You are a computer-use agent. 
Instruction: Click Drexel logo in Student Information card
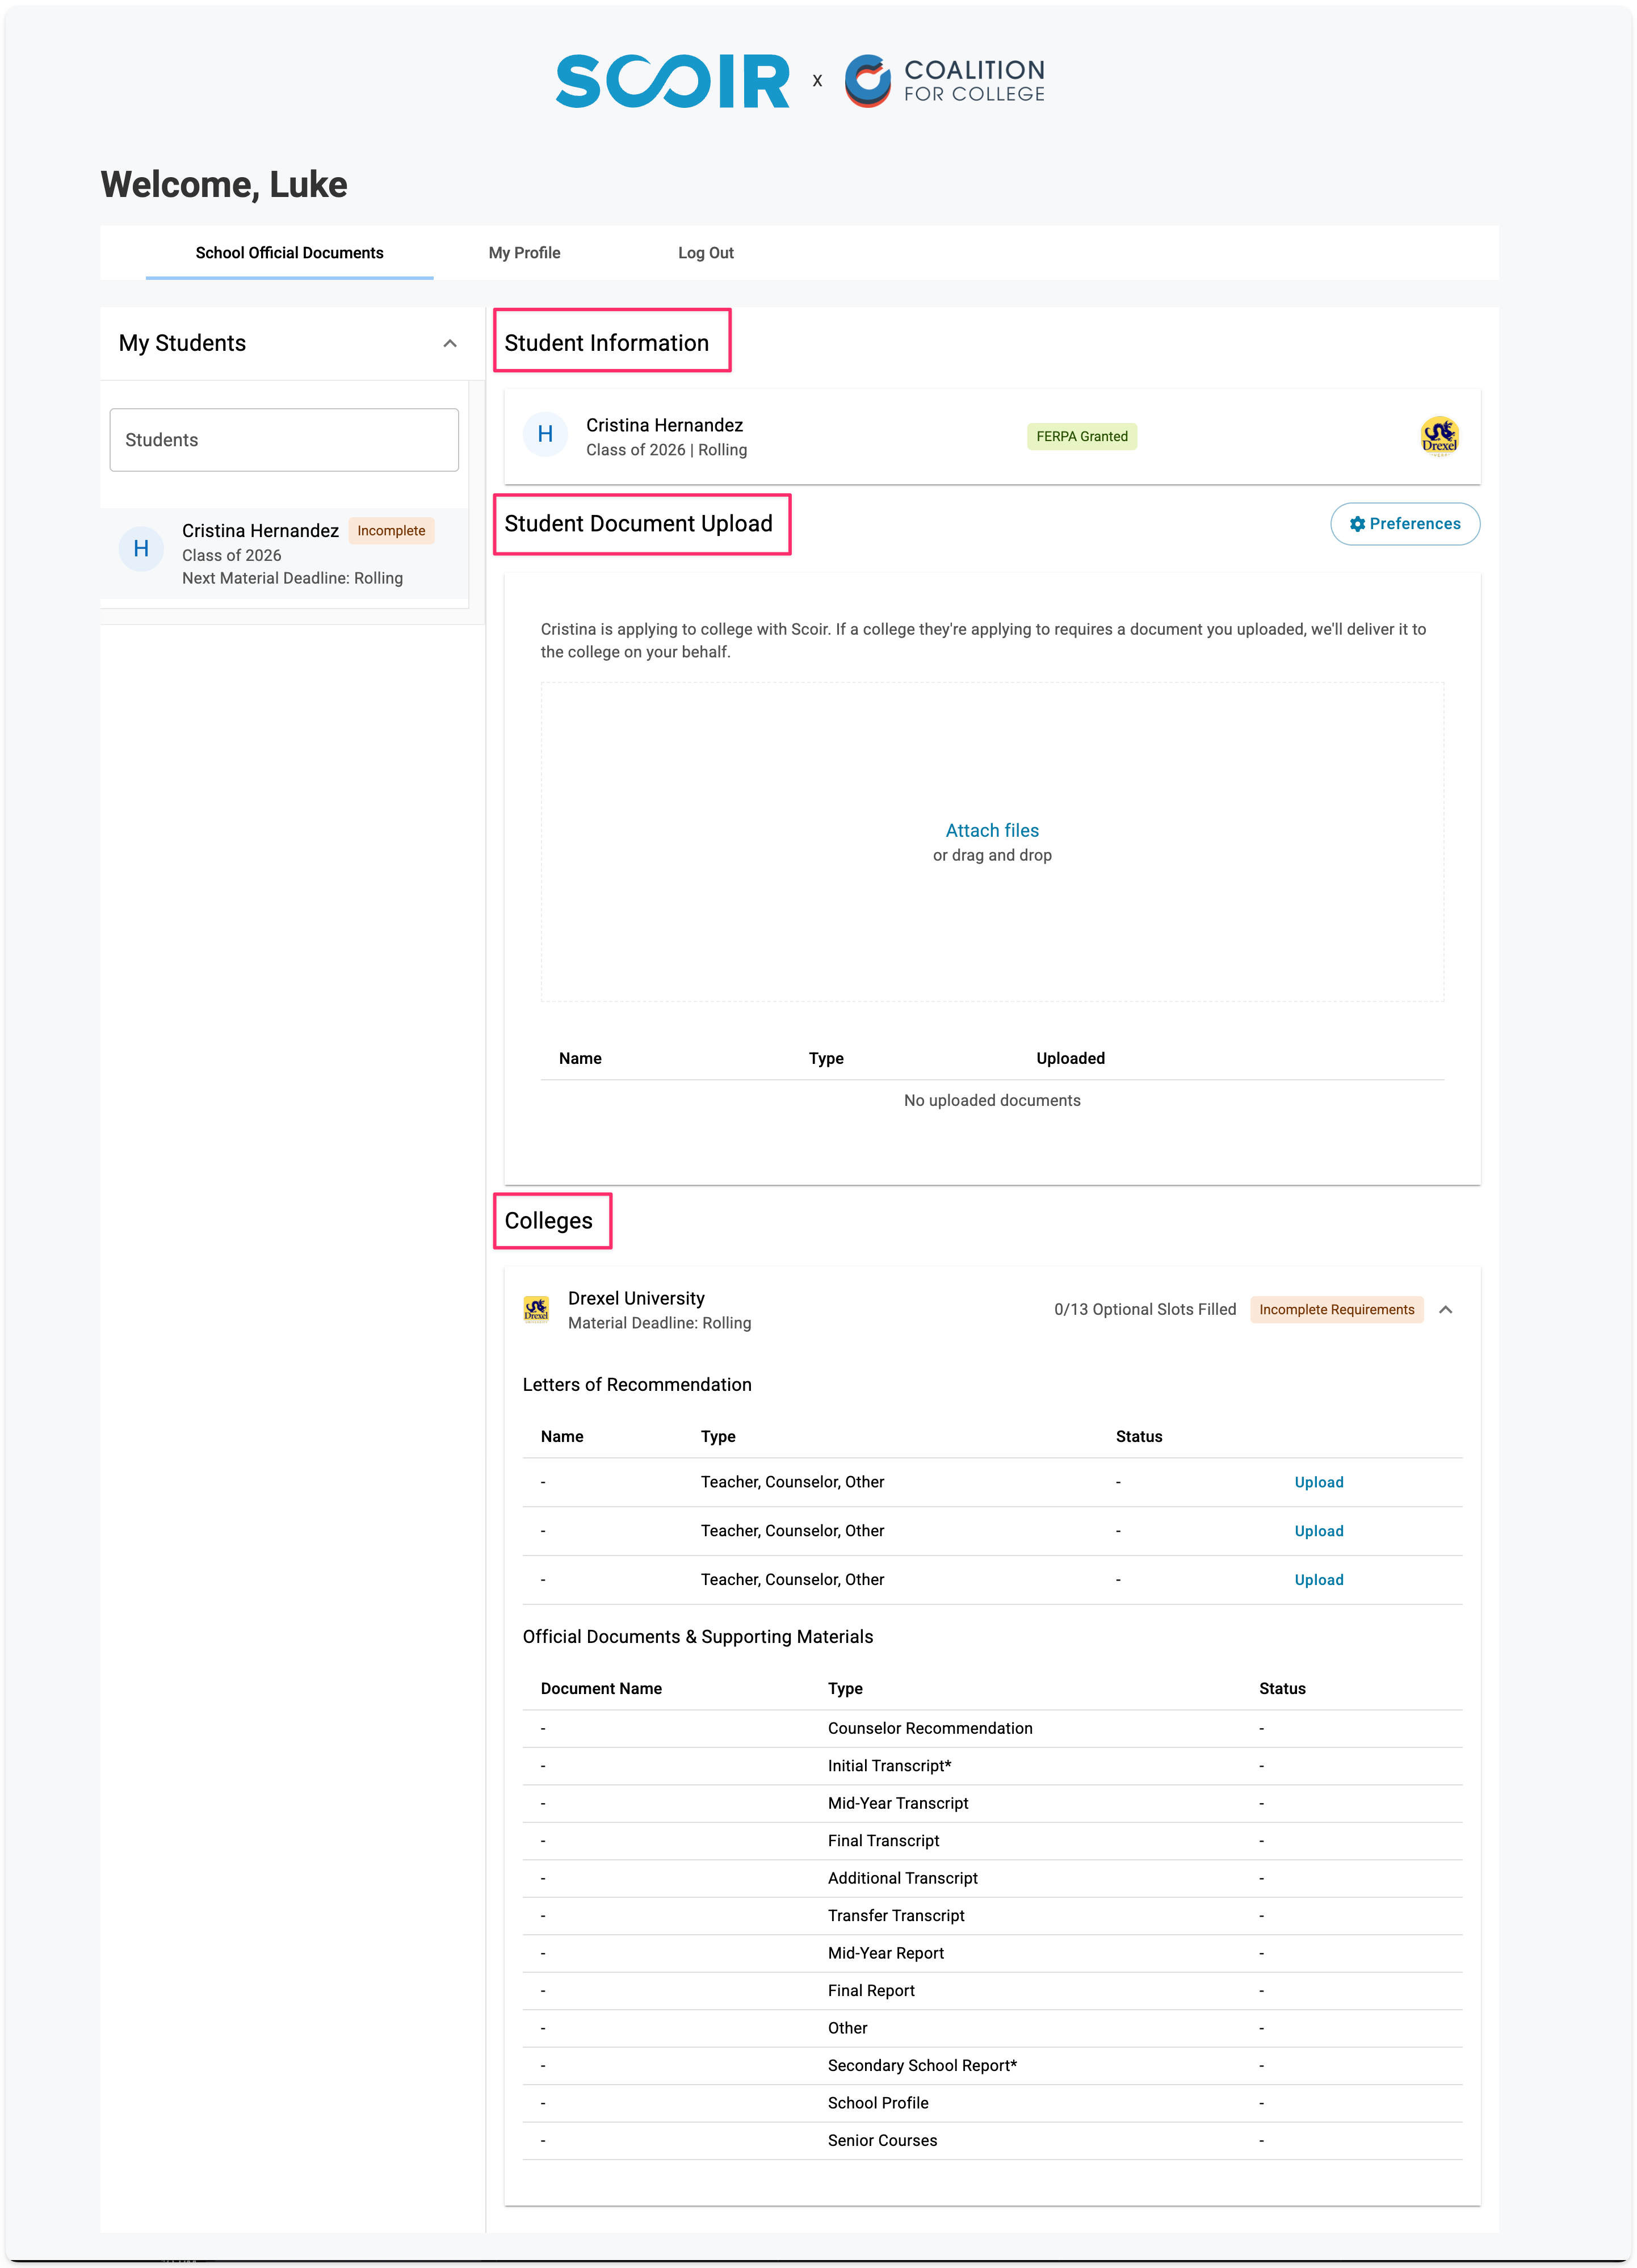(x=1438, y=436)
